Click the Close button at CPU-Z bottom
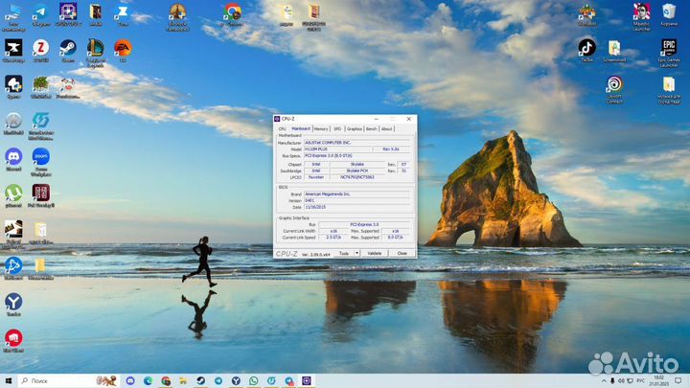This screenshot has width=690, height=388. (x=402, y=253)
